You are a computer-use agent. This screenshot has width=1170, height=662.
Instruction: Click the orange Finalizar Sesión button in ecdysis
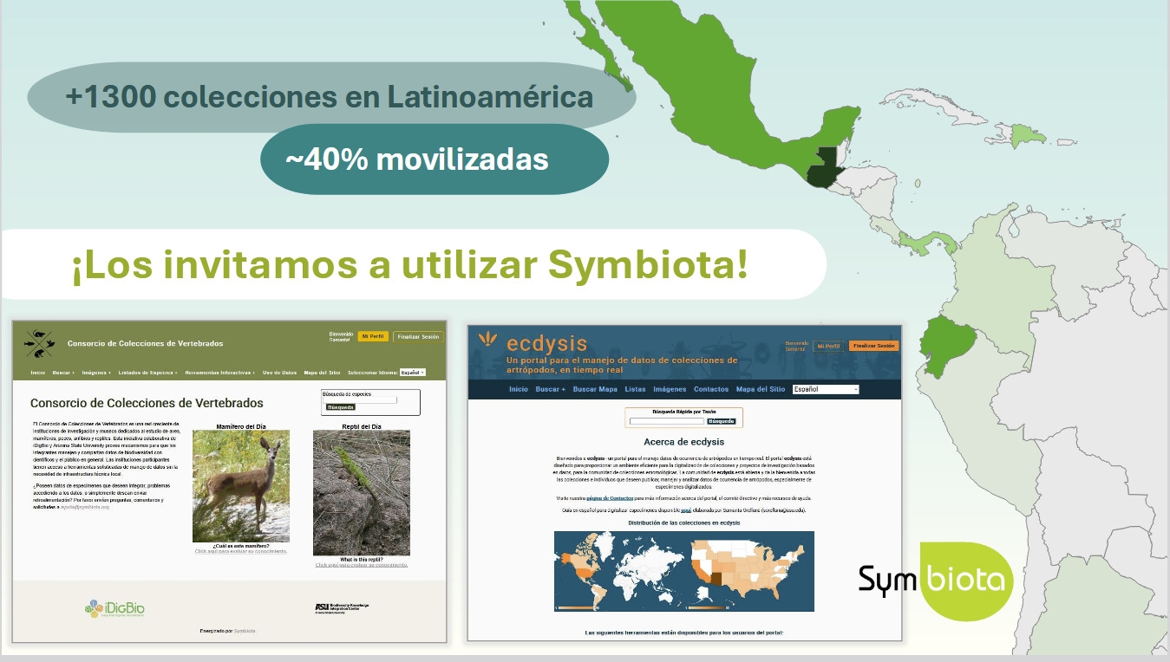tap(873, 346)
